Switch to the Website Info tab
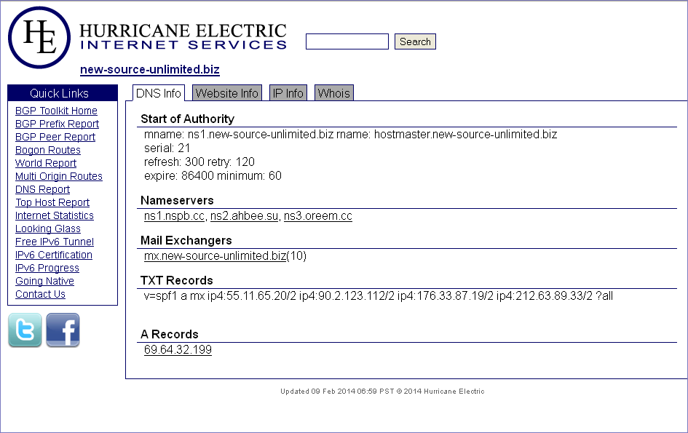Image resolution: width=688 pixels, height=433 pixels. (x=227, y=93)
